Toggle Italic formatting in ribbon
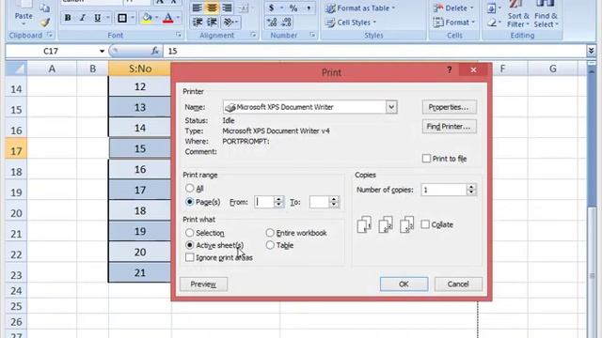 click(x=82, y=18)
